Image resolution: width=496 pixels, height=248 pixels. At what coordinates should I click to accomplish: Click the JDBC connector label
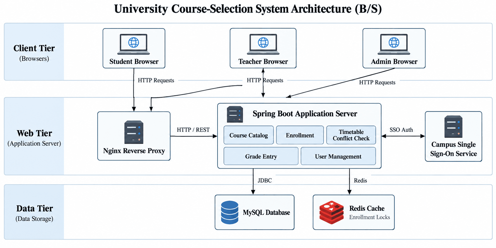[x=264, y=180]
